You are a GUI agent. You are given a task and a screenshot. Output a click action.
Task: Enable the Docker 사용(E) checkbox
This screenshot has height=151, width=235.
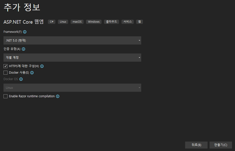[5, 73]
